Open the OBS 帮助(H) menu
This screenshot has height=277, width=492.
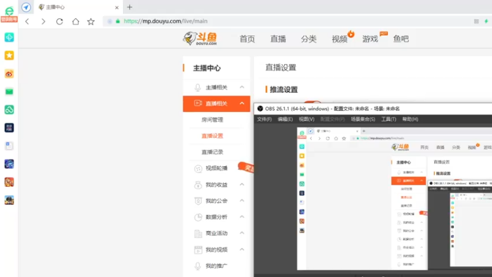[x=410, y=119]
